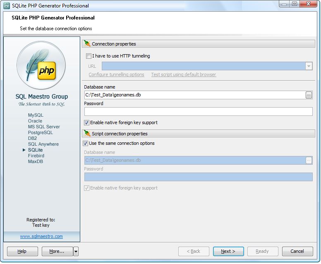Click the Connection properties section icon

[x=87, y=43]
